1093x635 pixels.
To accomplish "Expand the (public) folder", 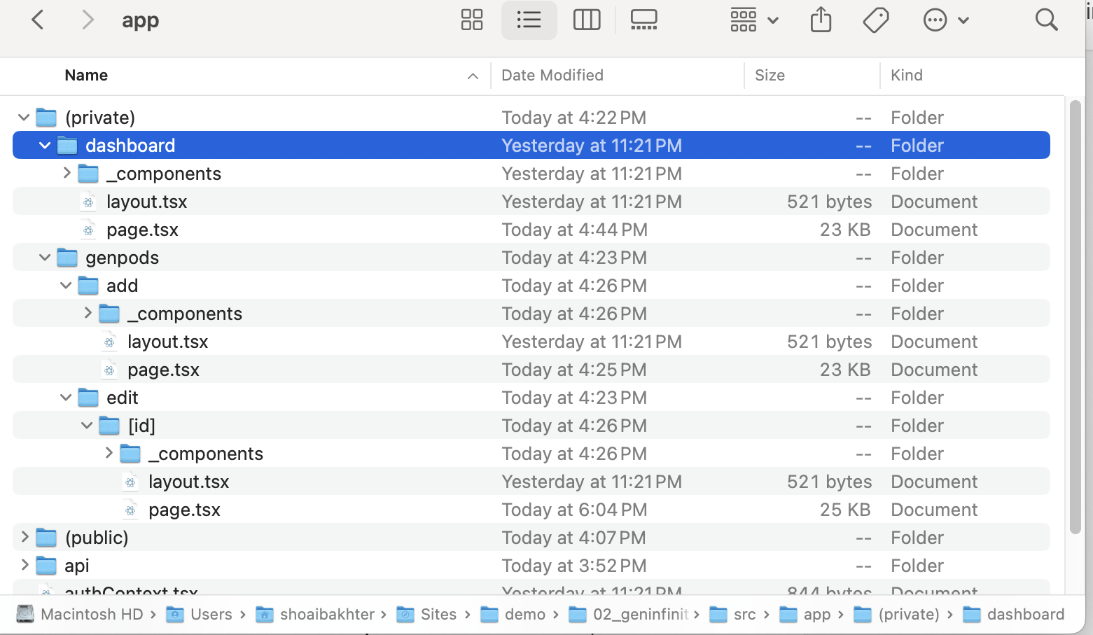I will point(25,537).
